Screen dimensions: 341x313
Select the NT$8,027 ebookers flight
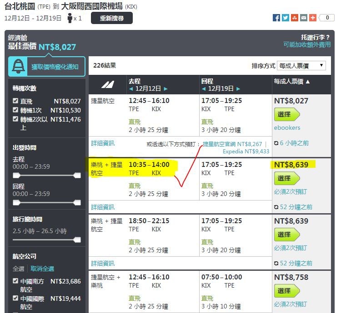[x=286, y=114]
